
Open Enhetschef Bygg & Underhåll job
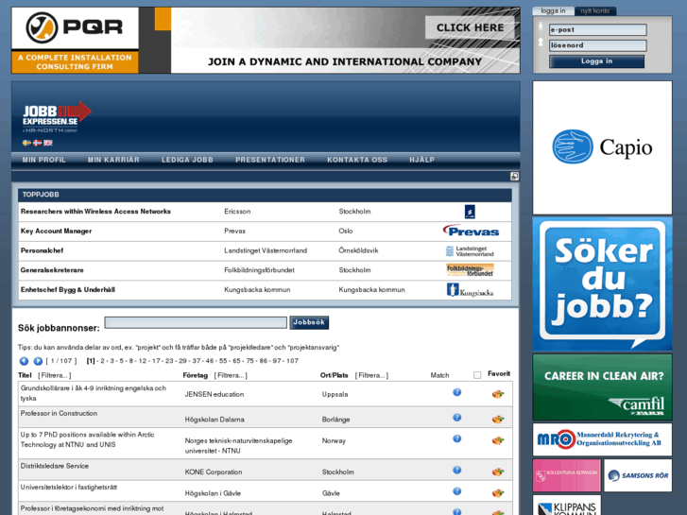[x=68, y=290]
